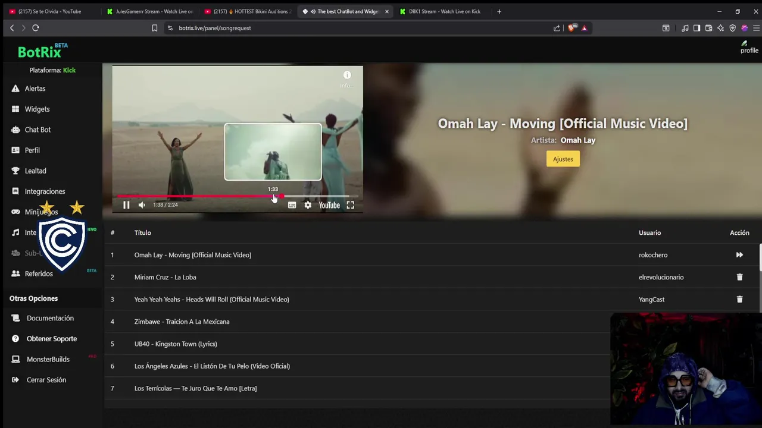Screen dimensions: 762x428
Task: Click user elrevolucionario in the Usuario column
Action: coord(661,277)
